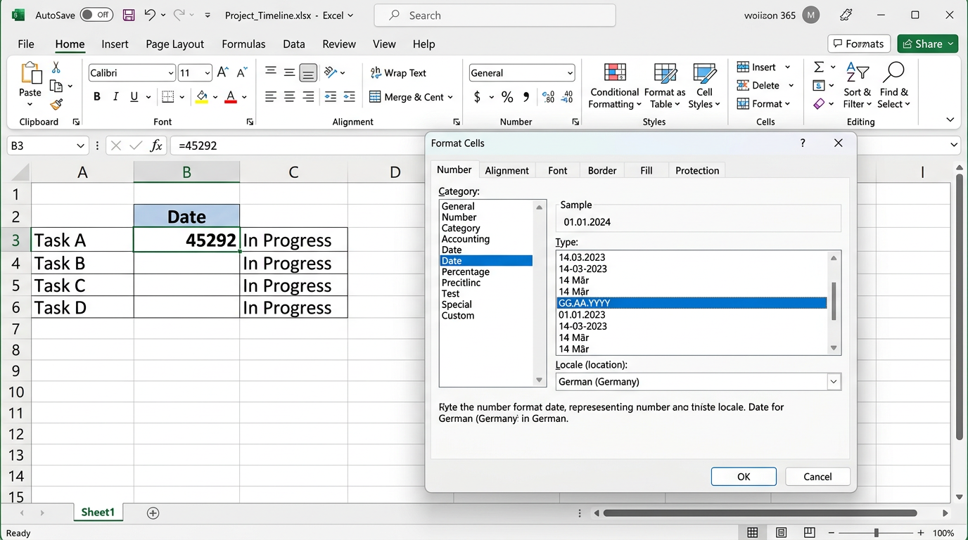The width and height of the screenshot is (968, 540).
Task: Click the Save disk icon
Action: (129, 15)
